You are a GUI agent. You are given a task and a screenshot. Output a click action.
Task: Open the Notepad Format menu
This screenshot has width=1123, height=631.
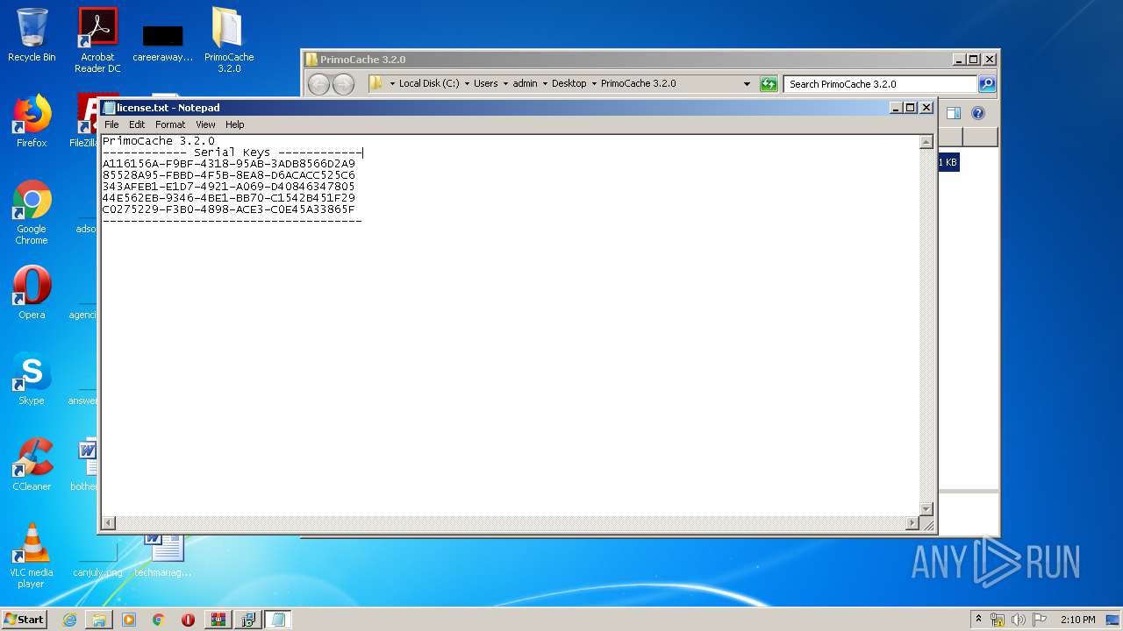pyautogui.click(x=170, y=124)
